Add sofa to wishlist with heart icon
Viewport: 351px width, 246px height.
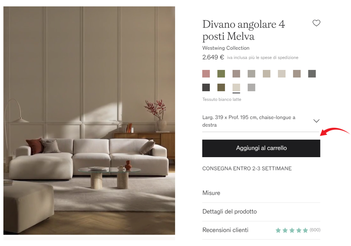click(x=316, y=23)
